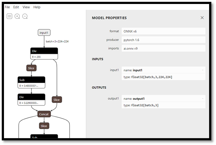Expand the output1 details dash toggle

click(203, 99)
